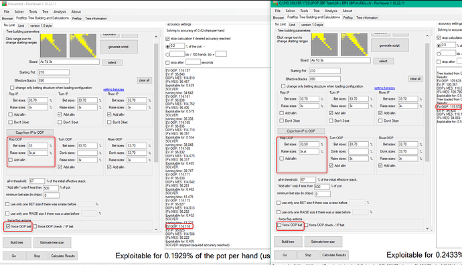
Task: Open the second range icon in Unnamed window
Action: (83, 46)
